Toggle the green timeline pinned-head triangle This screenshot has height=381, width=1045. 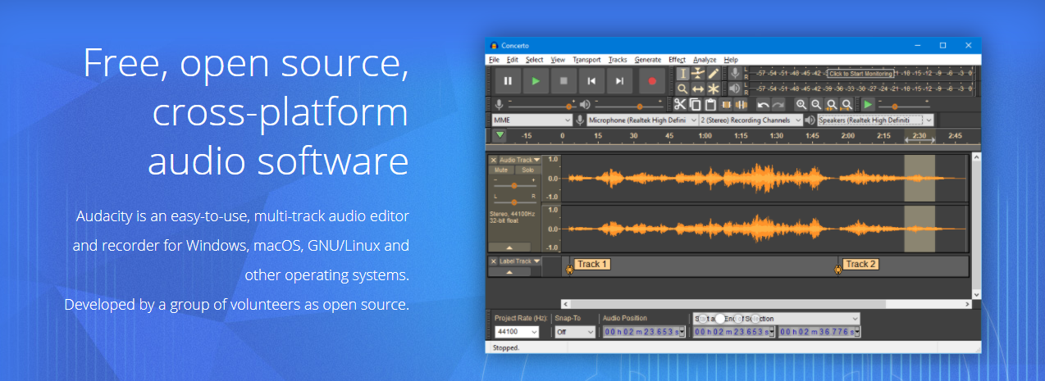coord(500,135)
